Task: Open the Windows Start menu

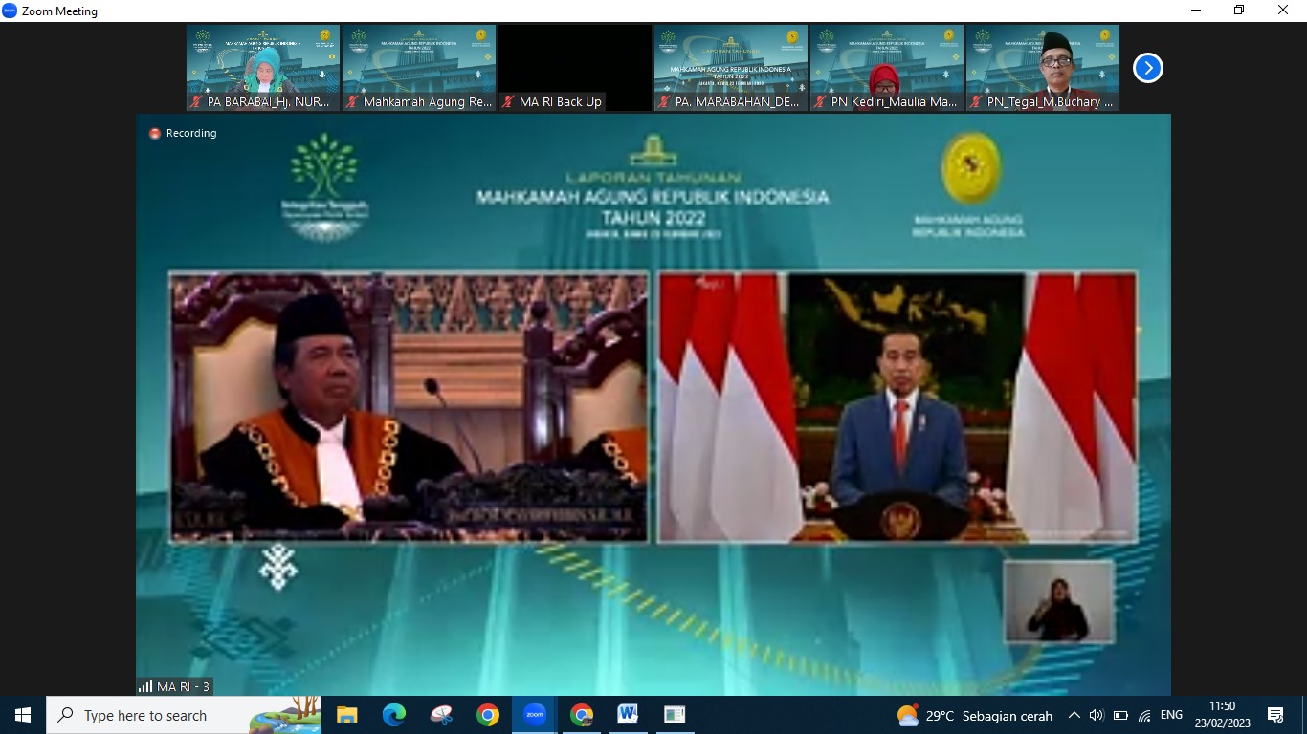Action: pos(23,715)
